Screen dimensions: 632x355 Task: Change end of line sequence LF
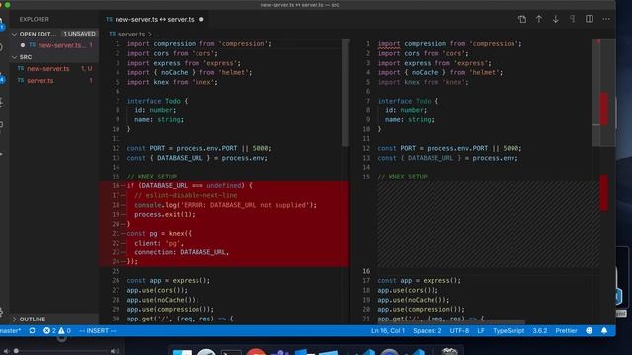click(481, 331)
